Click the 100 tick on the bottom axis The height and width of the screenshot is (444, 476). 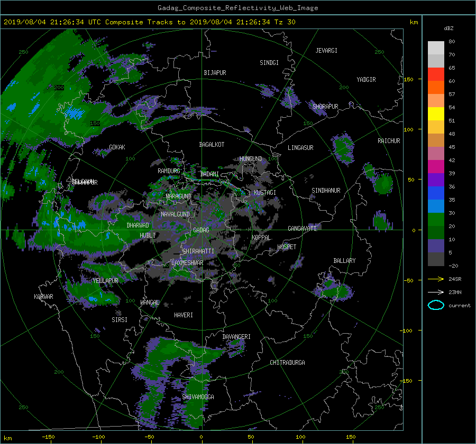click(x=300, y=437)
